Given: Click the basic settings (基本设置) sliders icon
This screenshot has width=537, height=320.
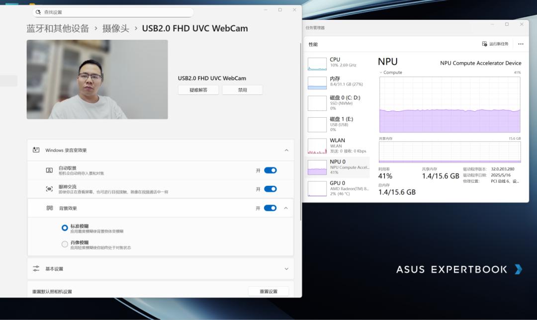Looking at the screenshot, I should point(36,269).
